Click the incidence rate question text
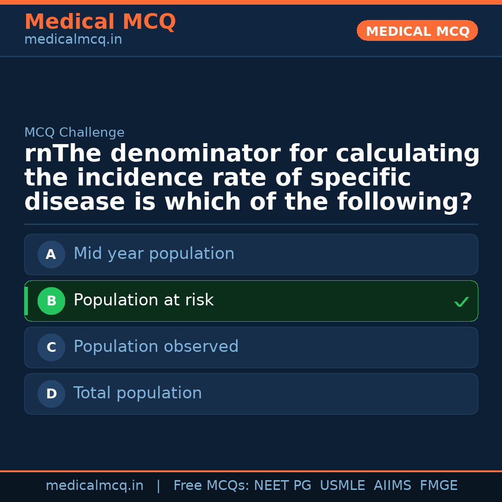 [251, 178]
